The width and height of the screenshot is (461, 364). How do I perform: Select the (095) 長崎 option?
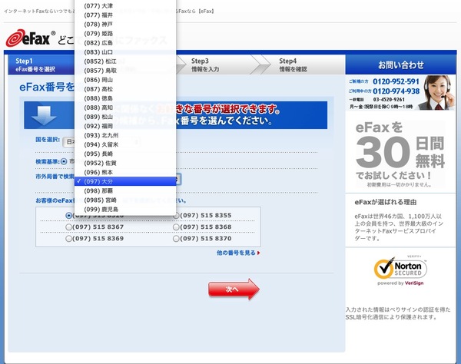click(125, 154)
